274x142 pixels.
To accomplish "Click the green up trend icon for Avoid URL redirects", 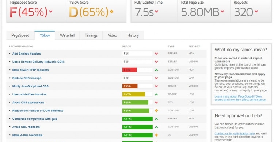I will coord(156,127).
